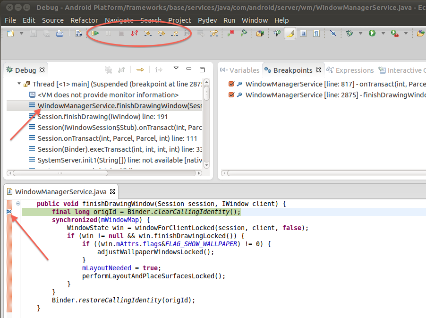This screenshot has height=318, width=426.
Task: Collapse the Thread main tree node
Action: click(x=19, y=84)
